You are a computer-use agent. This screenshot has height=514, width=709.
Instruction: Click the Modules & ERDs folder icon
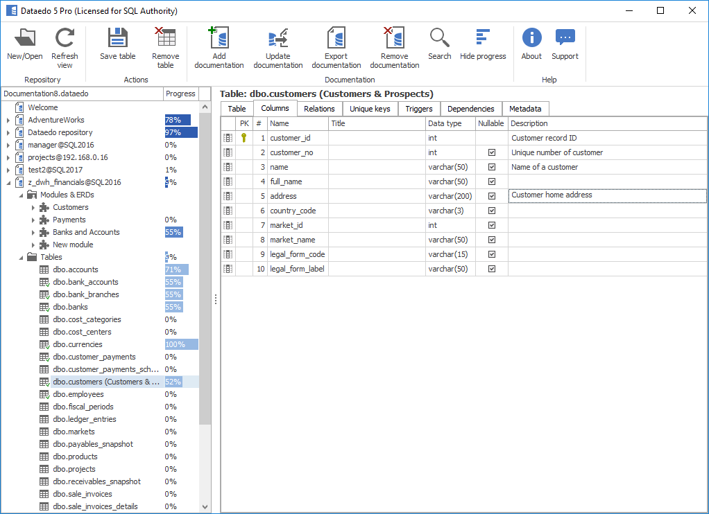[x=32, y=195]
